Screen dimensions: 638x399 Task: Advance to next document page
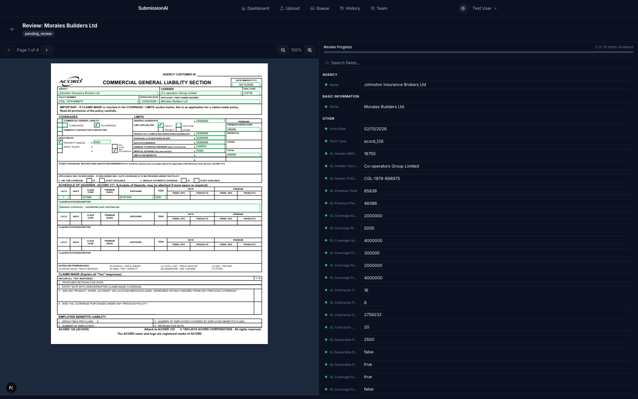pos(47,50)
